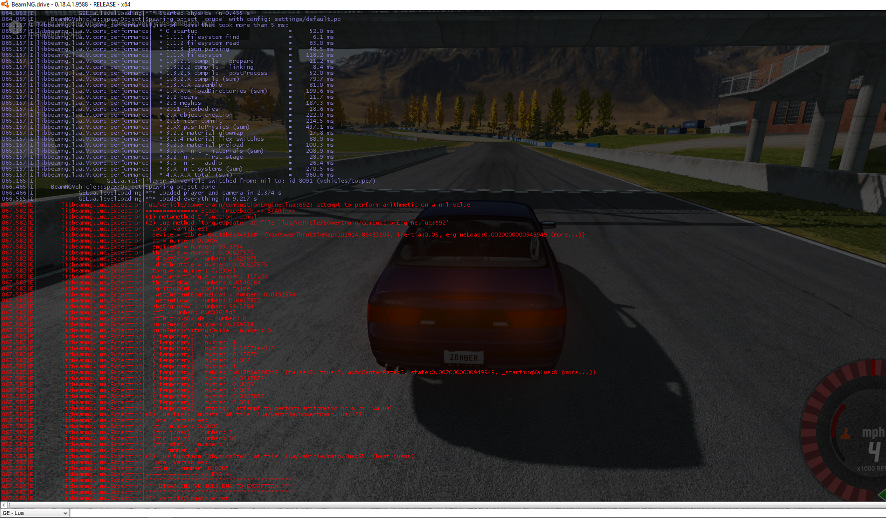Select the 'Started physics in 0.455 s' log line
The image size is (886, 518).
pos(198,13)
